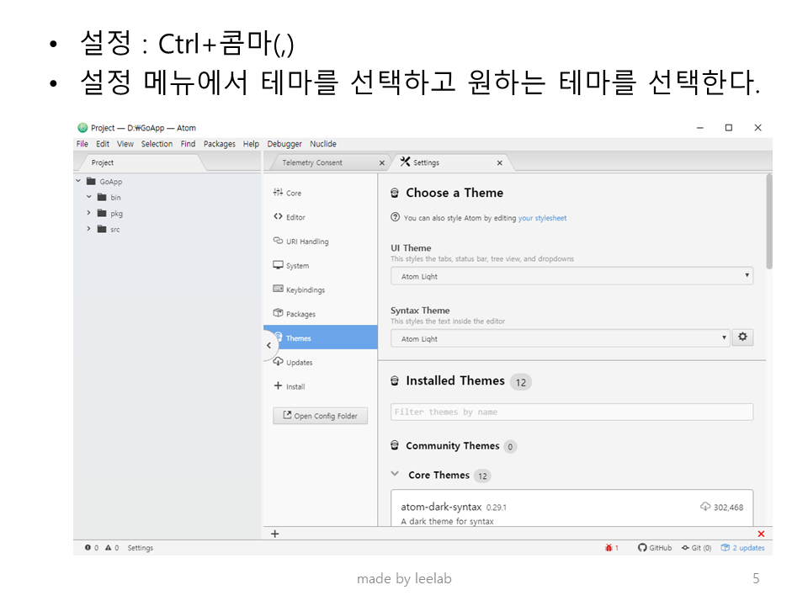Screen dimensions: 808x606
Task: Click the GoApp folder icon
Action: [x=91, y=182]
